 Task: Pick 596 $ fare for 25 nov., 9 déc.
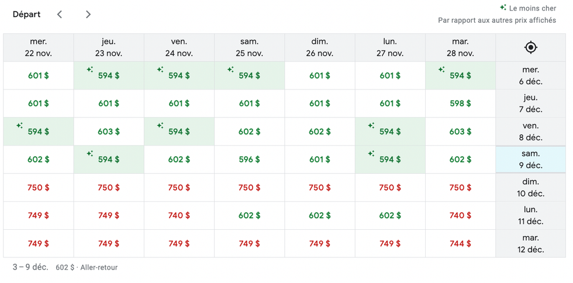(250, 160)
